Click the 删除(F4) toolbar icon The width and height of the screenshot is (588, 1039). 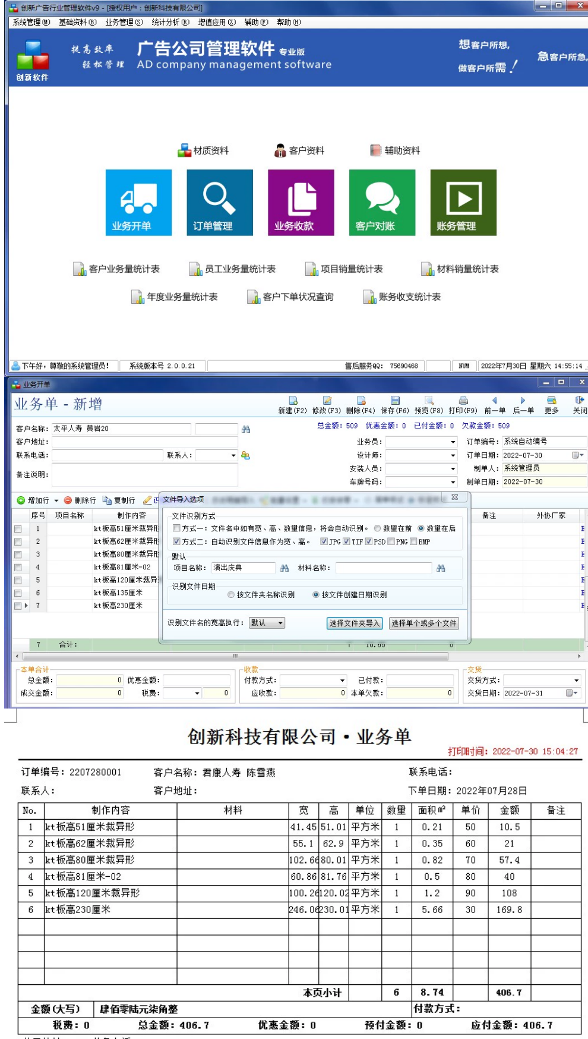pyautogui.click(x=361, y=401)
